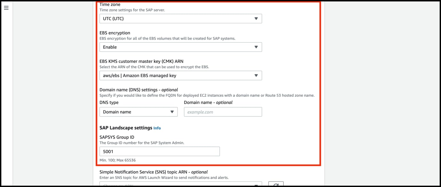The width and height of the screenshot is (441, 187).
Task: Click the 'Time zone settings for the SAP server.' description
Action: point(132,10)
